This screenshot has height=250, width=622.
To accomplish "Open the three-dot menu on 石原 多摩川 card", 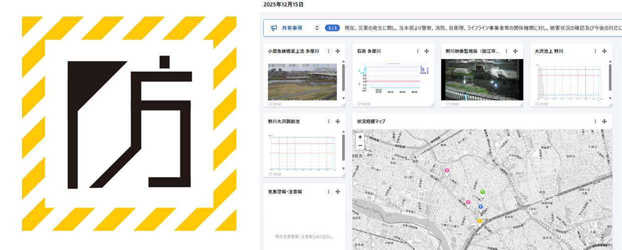I will pyautogui.click(x=417, y=51).
